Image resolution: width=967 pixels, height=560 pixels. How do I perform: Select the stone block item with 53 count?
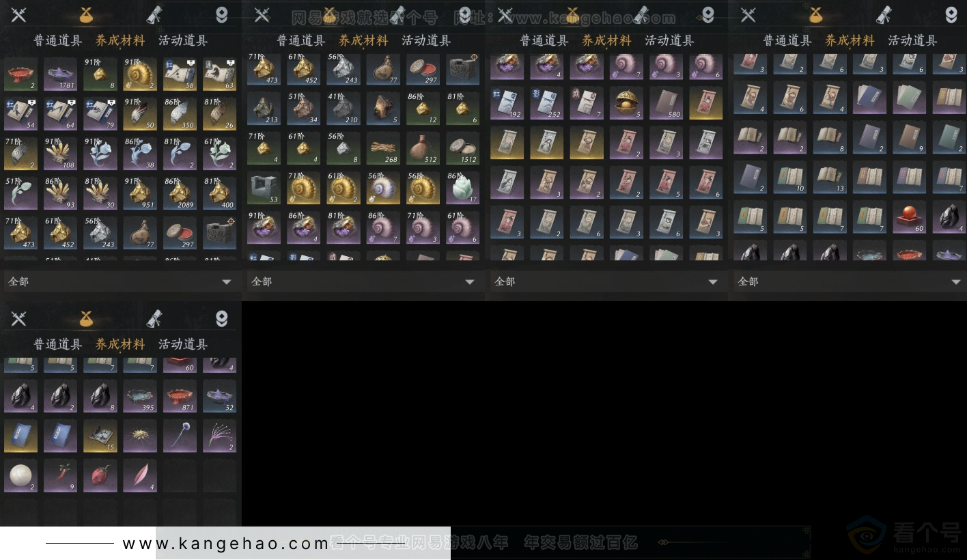tap(264, 188)
